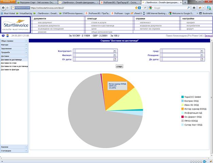Click the URL address bar
The height and width of the screenshot is (163, 213).
click(82, 8)
